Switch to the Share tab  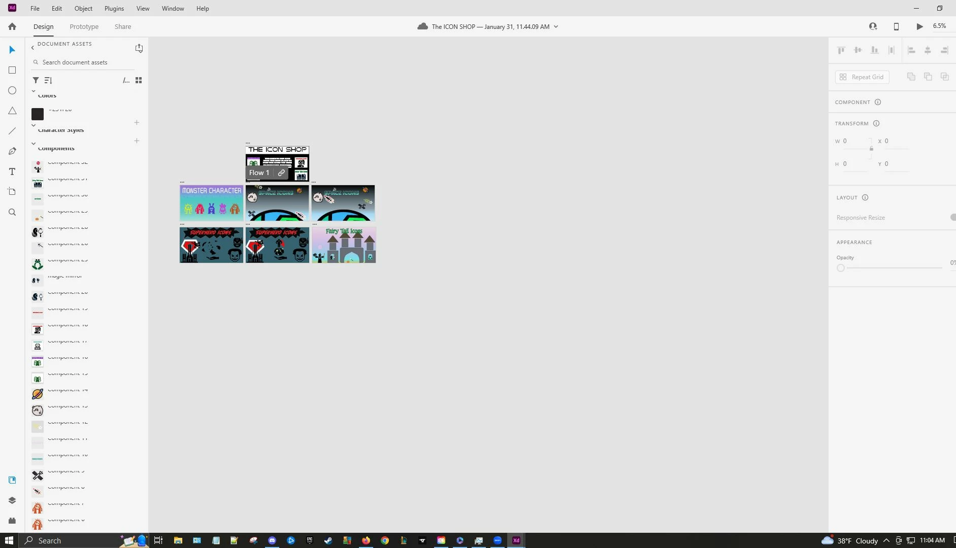click(x=123, y=26)
